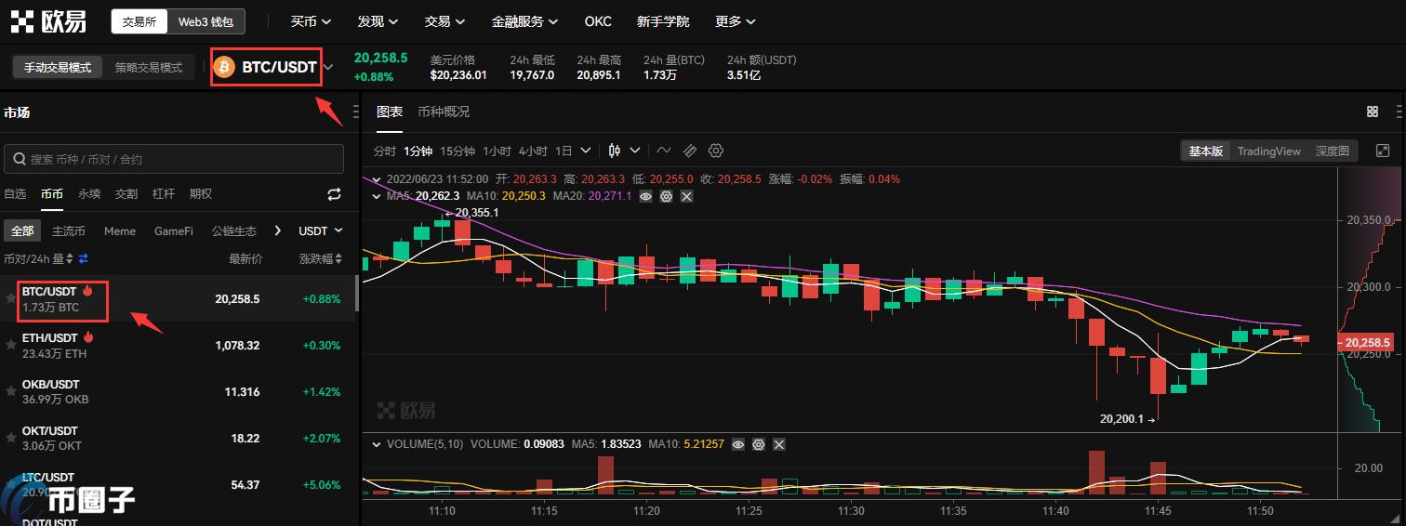Filter by GameFi category

tap(174, 230)
